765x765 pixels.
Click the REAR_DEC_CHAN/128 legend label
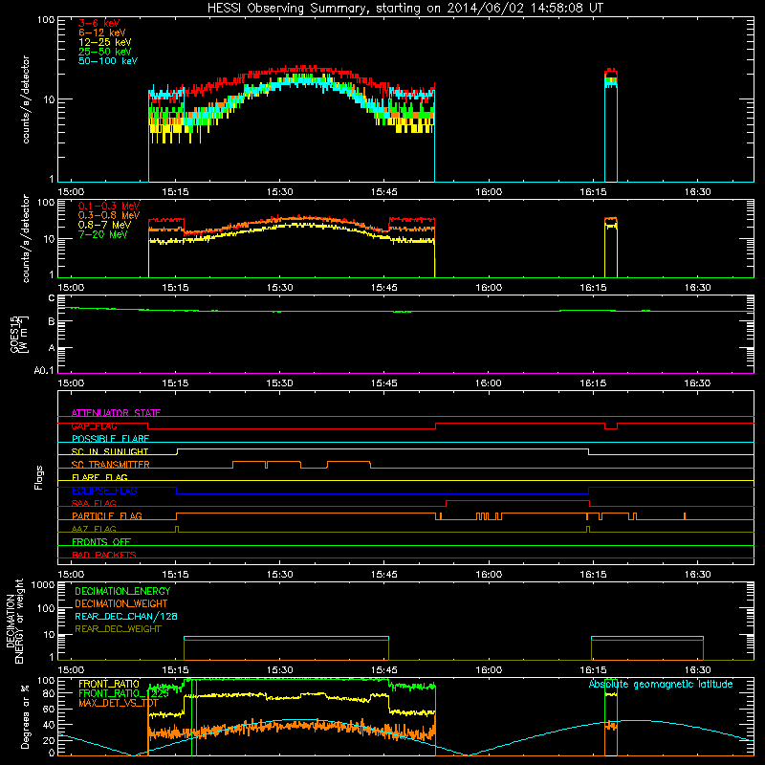point(126,616)
